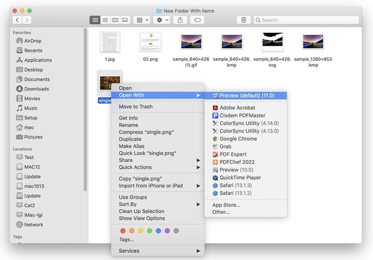
Task: Click the back navigation arrow
Action: [17, 20]
